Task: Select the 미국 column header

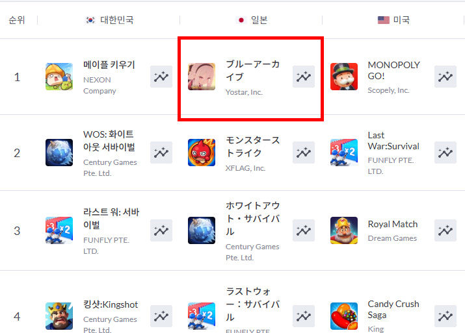Action: coord(394,20)
